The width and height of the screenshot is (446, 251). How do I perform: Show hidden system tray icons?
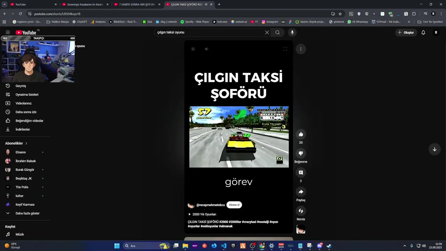405,246
